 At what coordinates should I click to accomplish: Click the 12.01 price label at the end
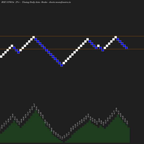pos(127,122)
